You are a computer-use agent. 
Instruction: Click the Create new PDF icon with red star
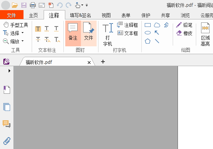[51, 5]
